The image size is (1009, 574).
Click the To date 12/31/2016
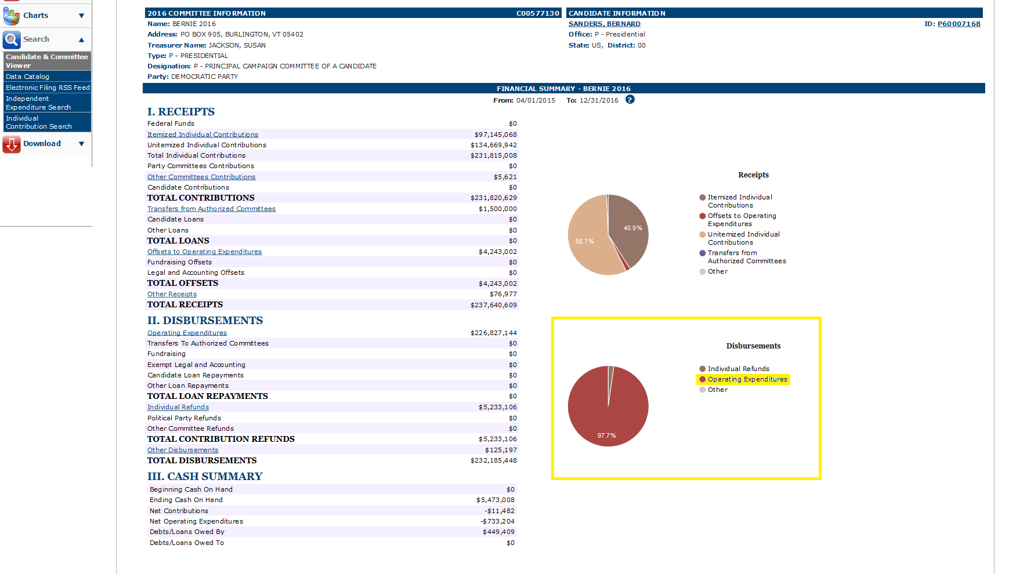point(599,100)
